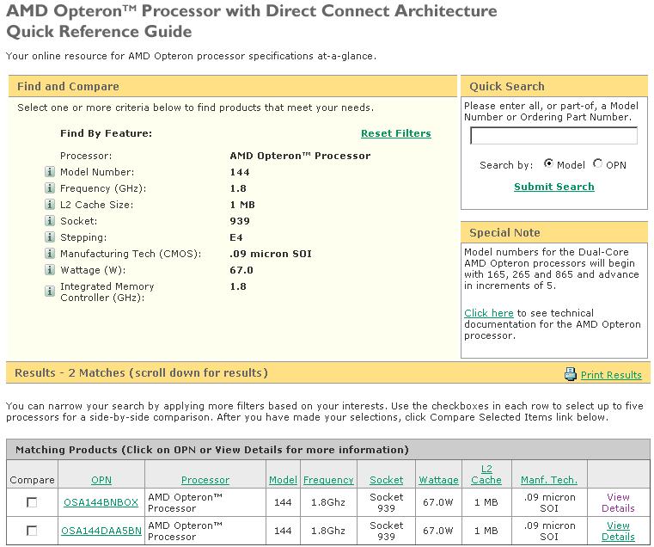The image size is (654, 547).
Task: Select the Model search radio button
Action: [x=548, y=163]
